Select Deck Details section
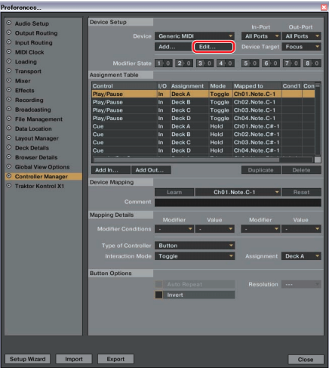This screenshot has height=368, width=329. [x=32, y=148]
